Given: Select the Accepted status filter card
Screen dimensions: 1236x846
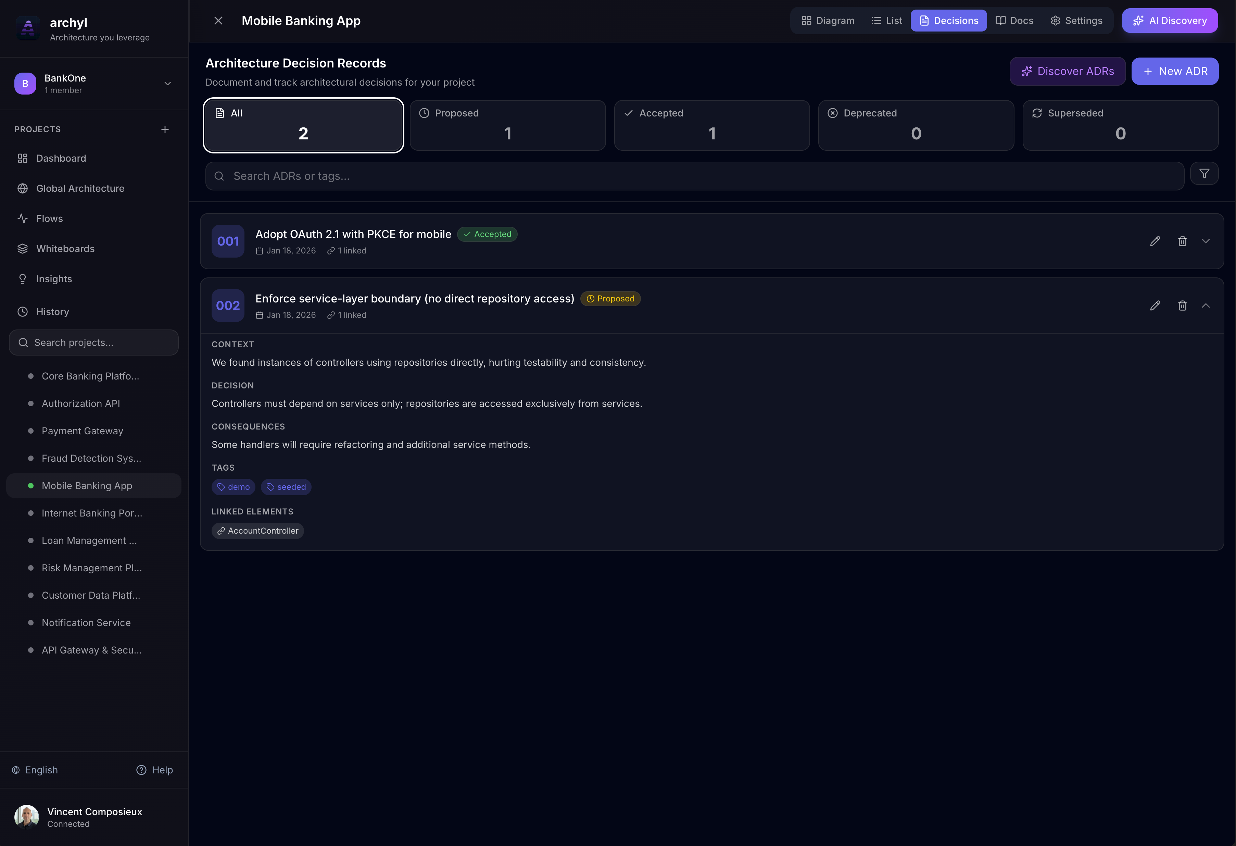Looking at the screenshot, I should click(x=711, y=125).
